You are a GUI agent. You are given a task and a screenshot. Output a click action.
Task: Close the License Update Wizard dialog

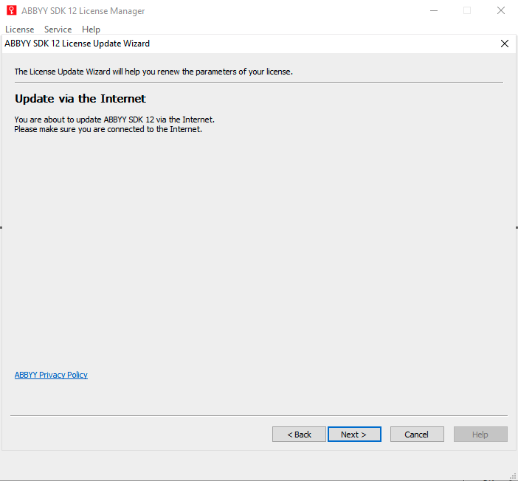pos(505,44)
